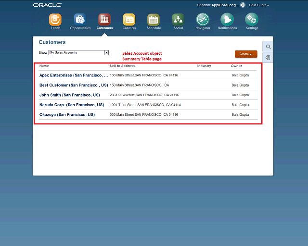This screenshot has height=246, width=308.
Task: Open the Settings gears icon
Action: pos(252,20)
